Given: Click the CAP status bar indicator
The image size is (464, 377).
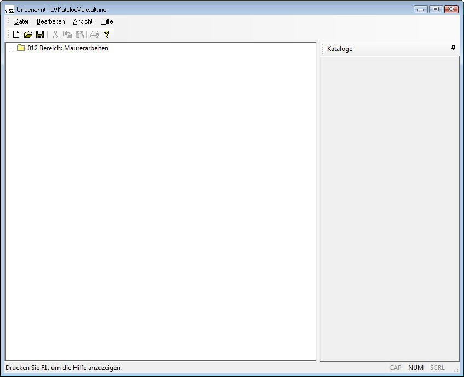Looking at the screenshot, I should tap(395, 368).
